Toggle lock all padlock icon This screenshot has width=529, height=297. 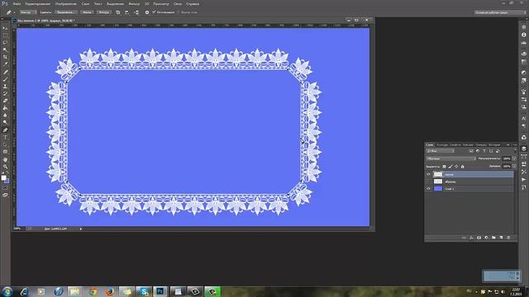click(463, 167)
